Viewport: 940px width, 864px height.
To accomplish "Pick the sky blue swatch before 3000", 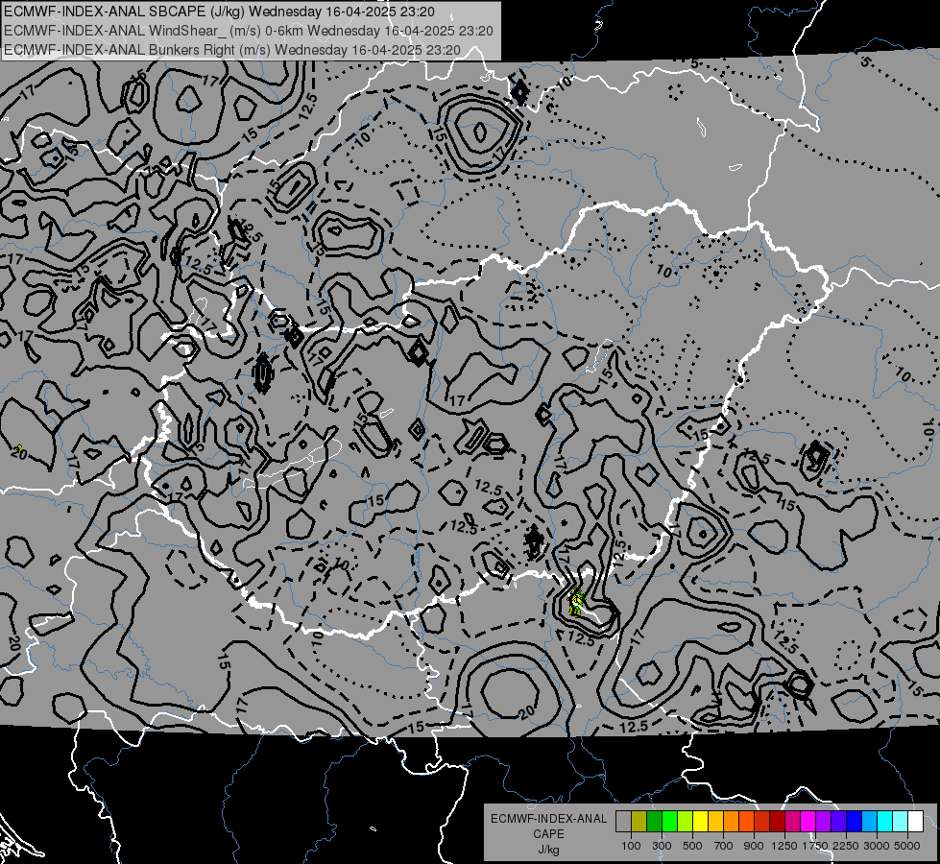I will [x=869, y=822].
